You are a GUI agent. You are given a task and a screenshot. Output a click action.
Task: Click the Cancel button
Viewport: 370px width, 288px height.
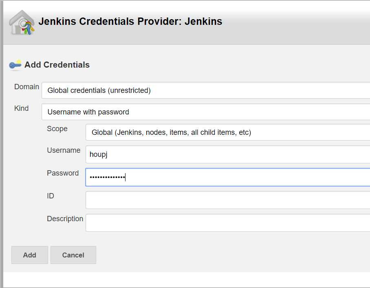[73, 255]
